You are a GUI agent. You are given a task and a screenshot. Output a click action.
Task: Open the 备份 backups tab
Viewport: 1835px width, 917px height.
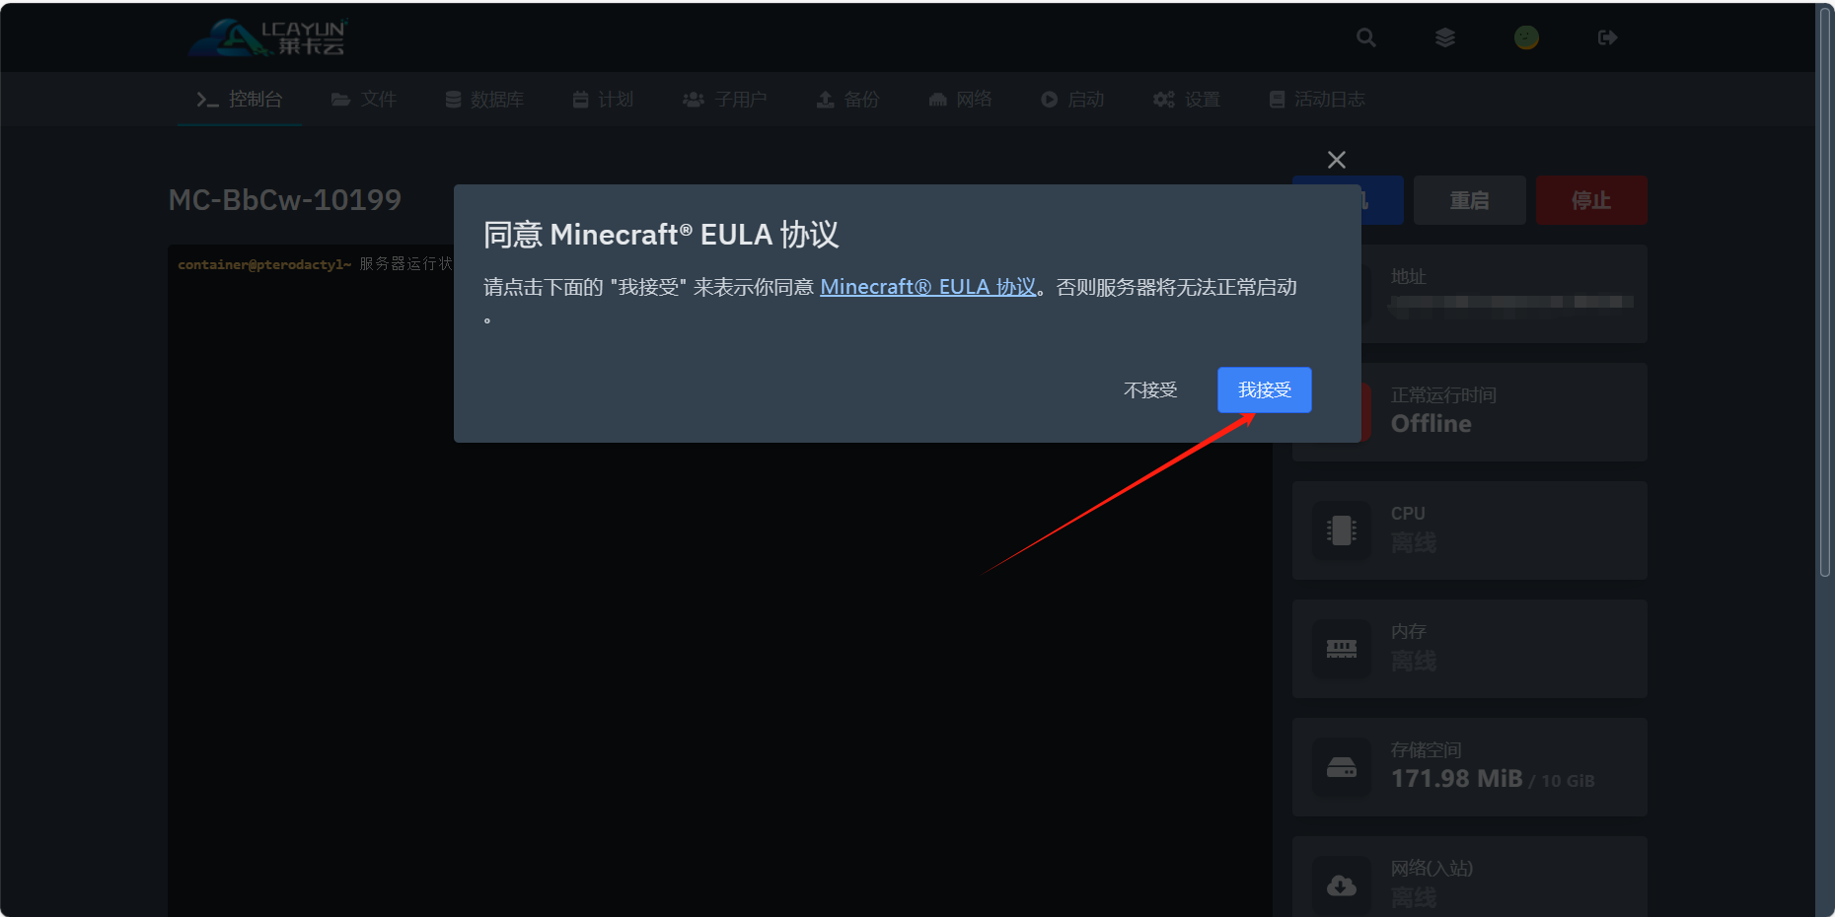click(847, 100)
